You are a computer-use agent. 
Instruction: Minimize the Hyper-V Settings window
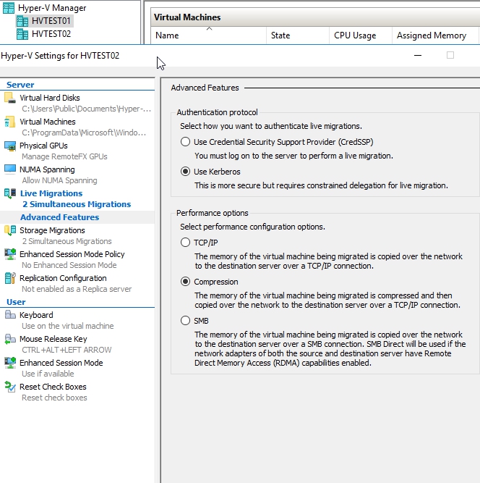(418, 55)
